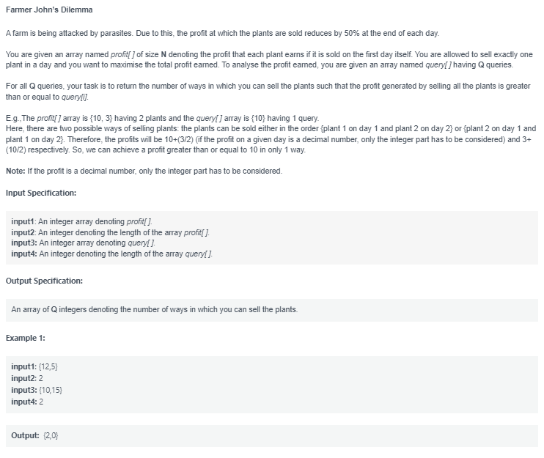Click the input4 query length description line
544x458 pixels.
[111, 254]
